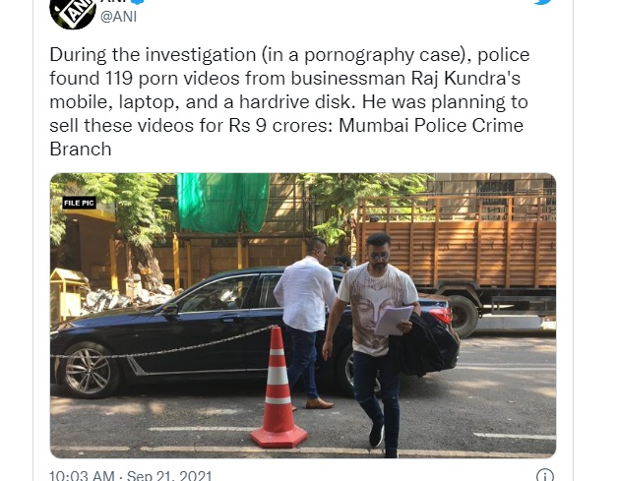Click the green netting in the photo

222,202
